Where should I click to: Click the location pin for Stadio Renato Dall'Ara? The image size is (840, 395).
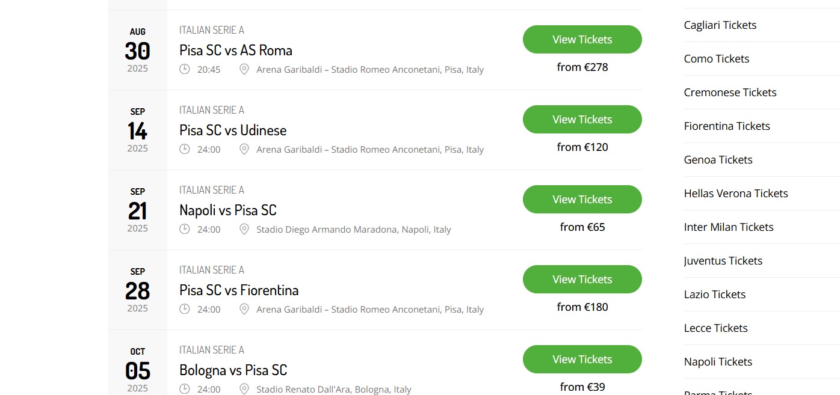click(244, 389)
